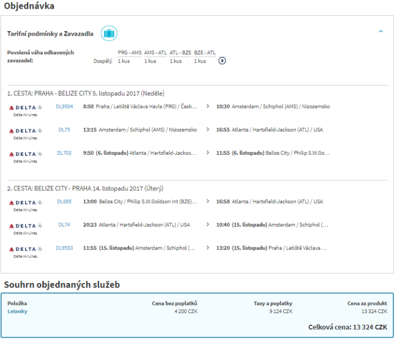The width and height of the screenshot is (396, 339).
Task: Click Delta logo on the DL703 flight row
Action: (x=25, y=155)
